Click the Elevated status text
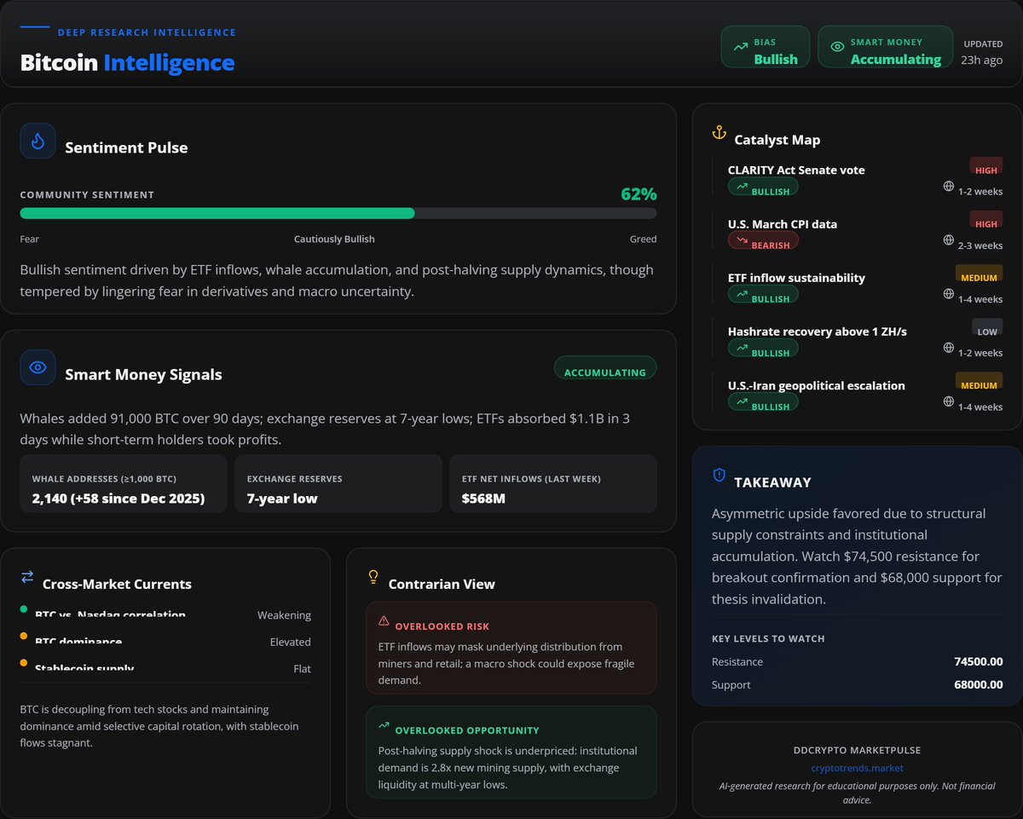This screenshot has height=819, width=1023. click(291, 642)
